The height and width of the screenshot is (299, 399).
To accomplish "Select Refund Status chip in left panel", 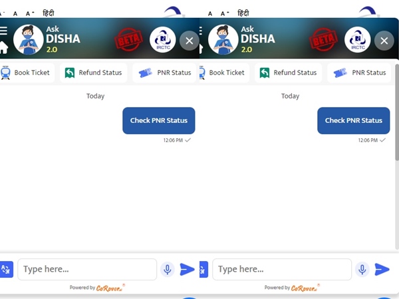I will (93, 72).
